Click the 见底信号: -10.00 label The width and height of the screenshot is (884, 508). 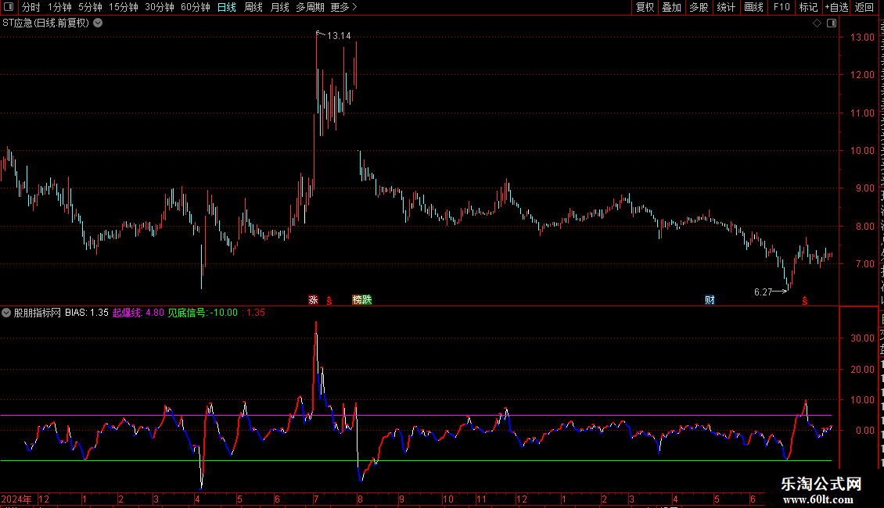pyautogui.click(x=203, y=313)
